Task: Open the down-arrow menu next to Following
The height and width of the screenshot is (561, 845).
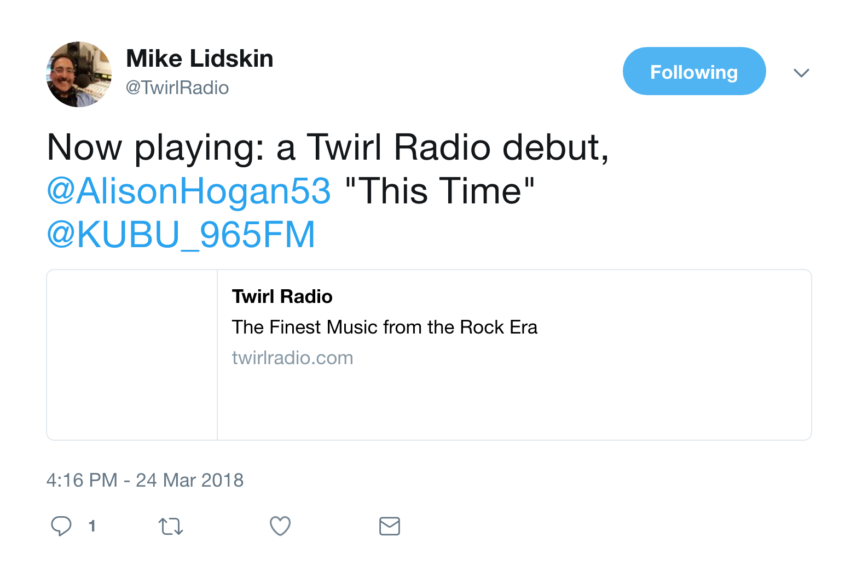Action: point(801,73)
